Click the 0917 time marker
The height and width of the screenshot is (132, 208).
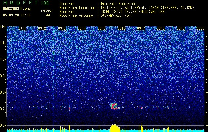[x=141, y=28]
